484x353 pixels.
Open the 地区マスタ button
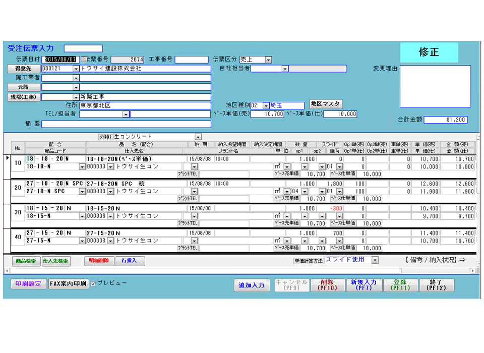pos(326,104)
